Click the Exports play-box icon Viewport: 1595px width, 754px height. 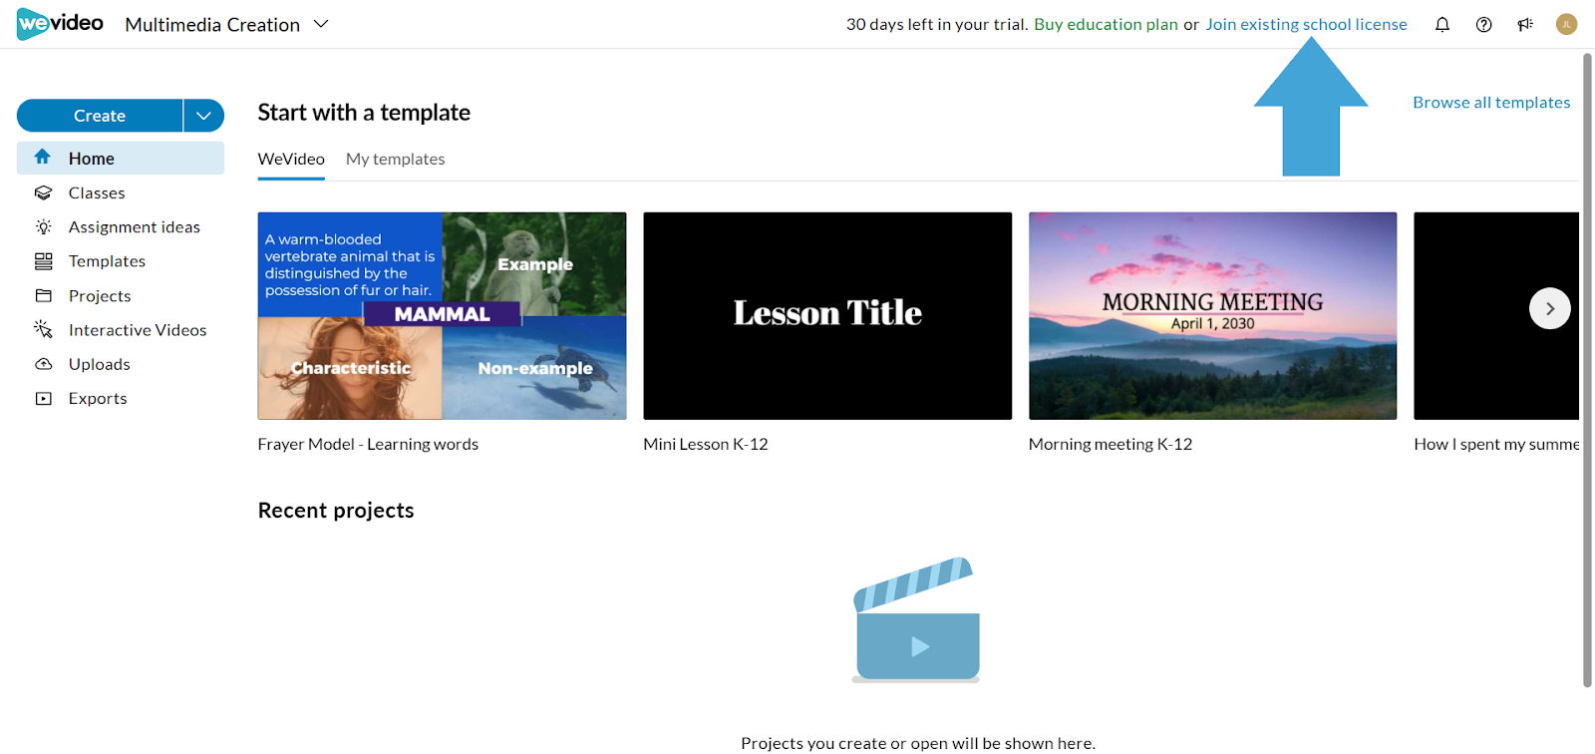pyautogui.click(x=43, y=399)
